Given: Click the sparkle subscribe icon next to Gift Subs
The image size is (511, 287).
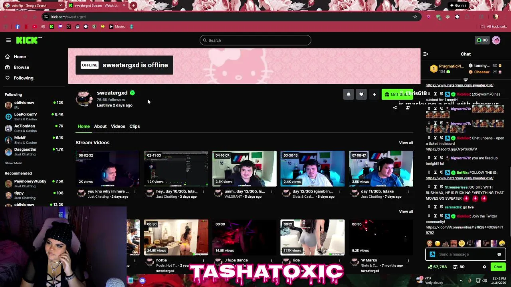Looking at the screenshot, I should pos(374,94).
